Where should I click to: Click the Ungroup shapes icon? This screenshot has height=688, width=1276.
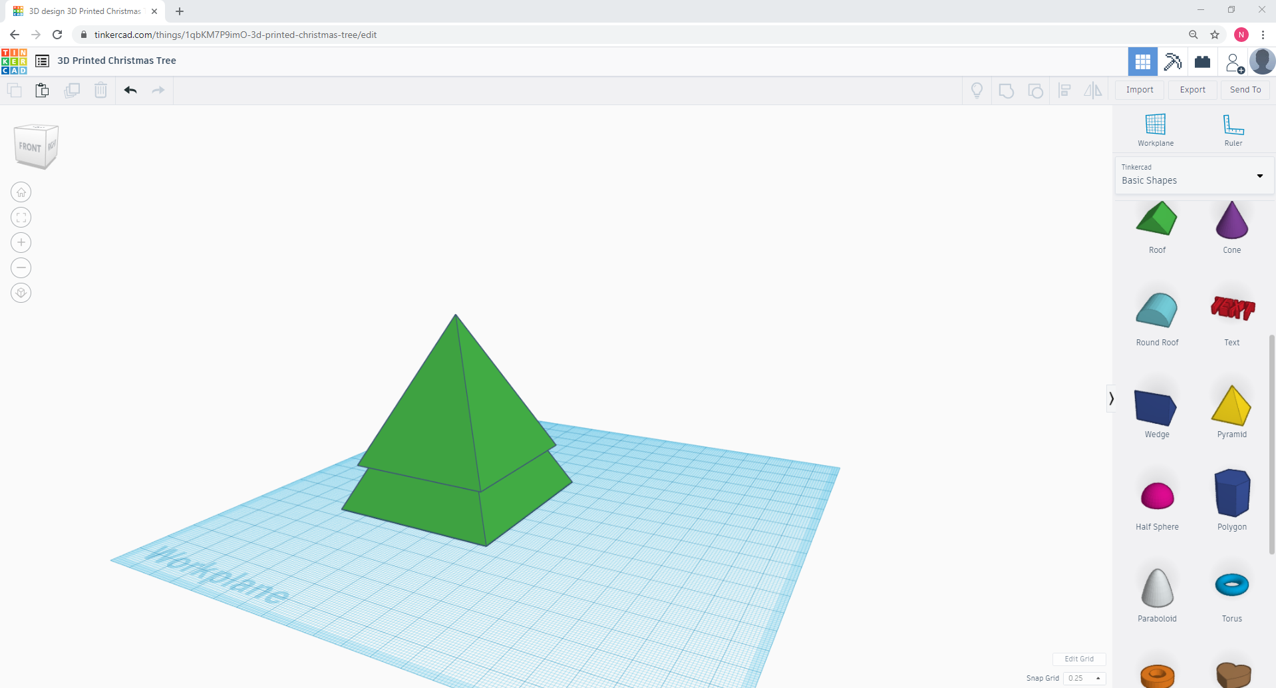(1035, 90)
